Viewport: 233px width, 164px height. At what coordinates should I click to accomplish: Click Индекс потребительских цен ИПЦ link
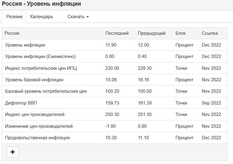(x=41, y=68)
